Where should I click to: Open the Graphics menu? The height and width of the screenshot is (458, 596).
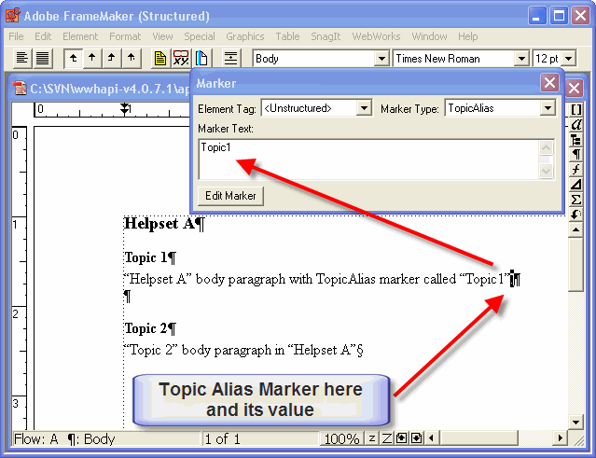coord(244,36)
